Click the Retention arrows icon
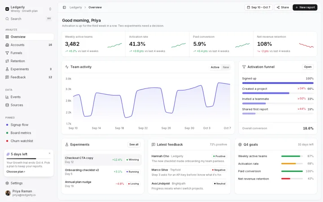Viewport: 323px width, 202px height. coord(7,61)
